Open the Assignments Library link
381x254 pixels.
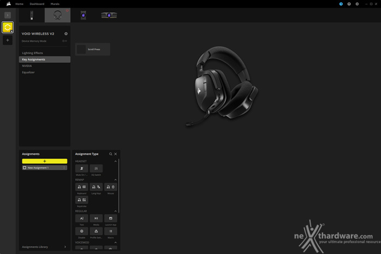click(35, 247)
